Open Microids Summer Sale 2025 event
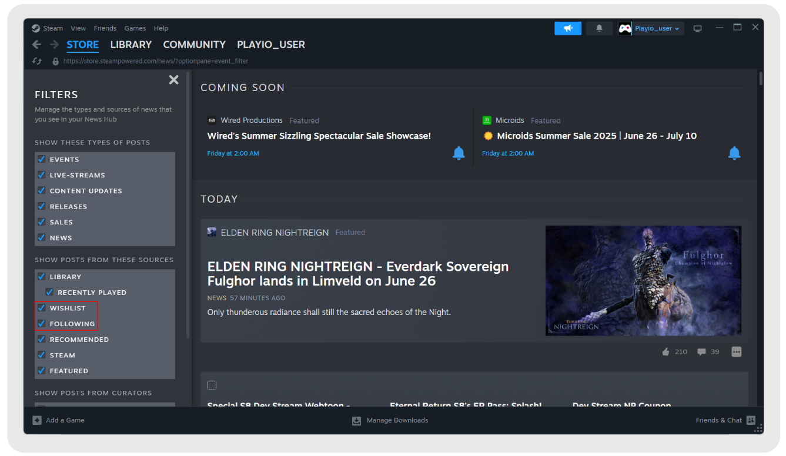This screenshot has height=456, width=786. [597, 136]
